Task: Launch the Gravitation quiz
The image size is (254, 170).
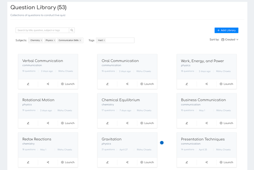Action: tap(147, 162)
